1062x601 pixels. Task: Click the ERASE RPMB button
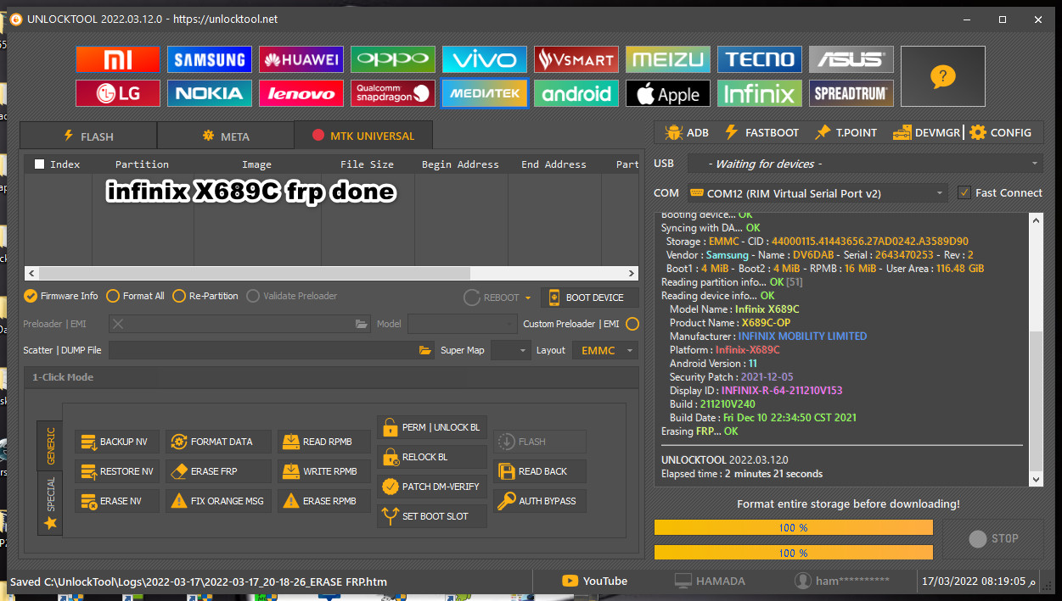[x=323, y=501]
